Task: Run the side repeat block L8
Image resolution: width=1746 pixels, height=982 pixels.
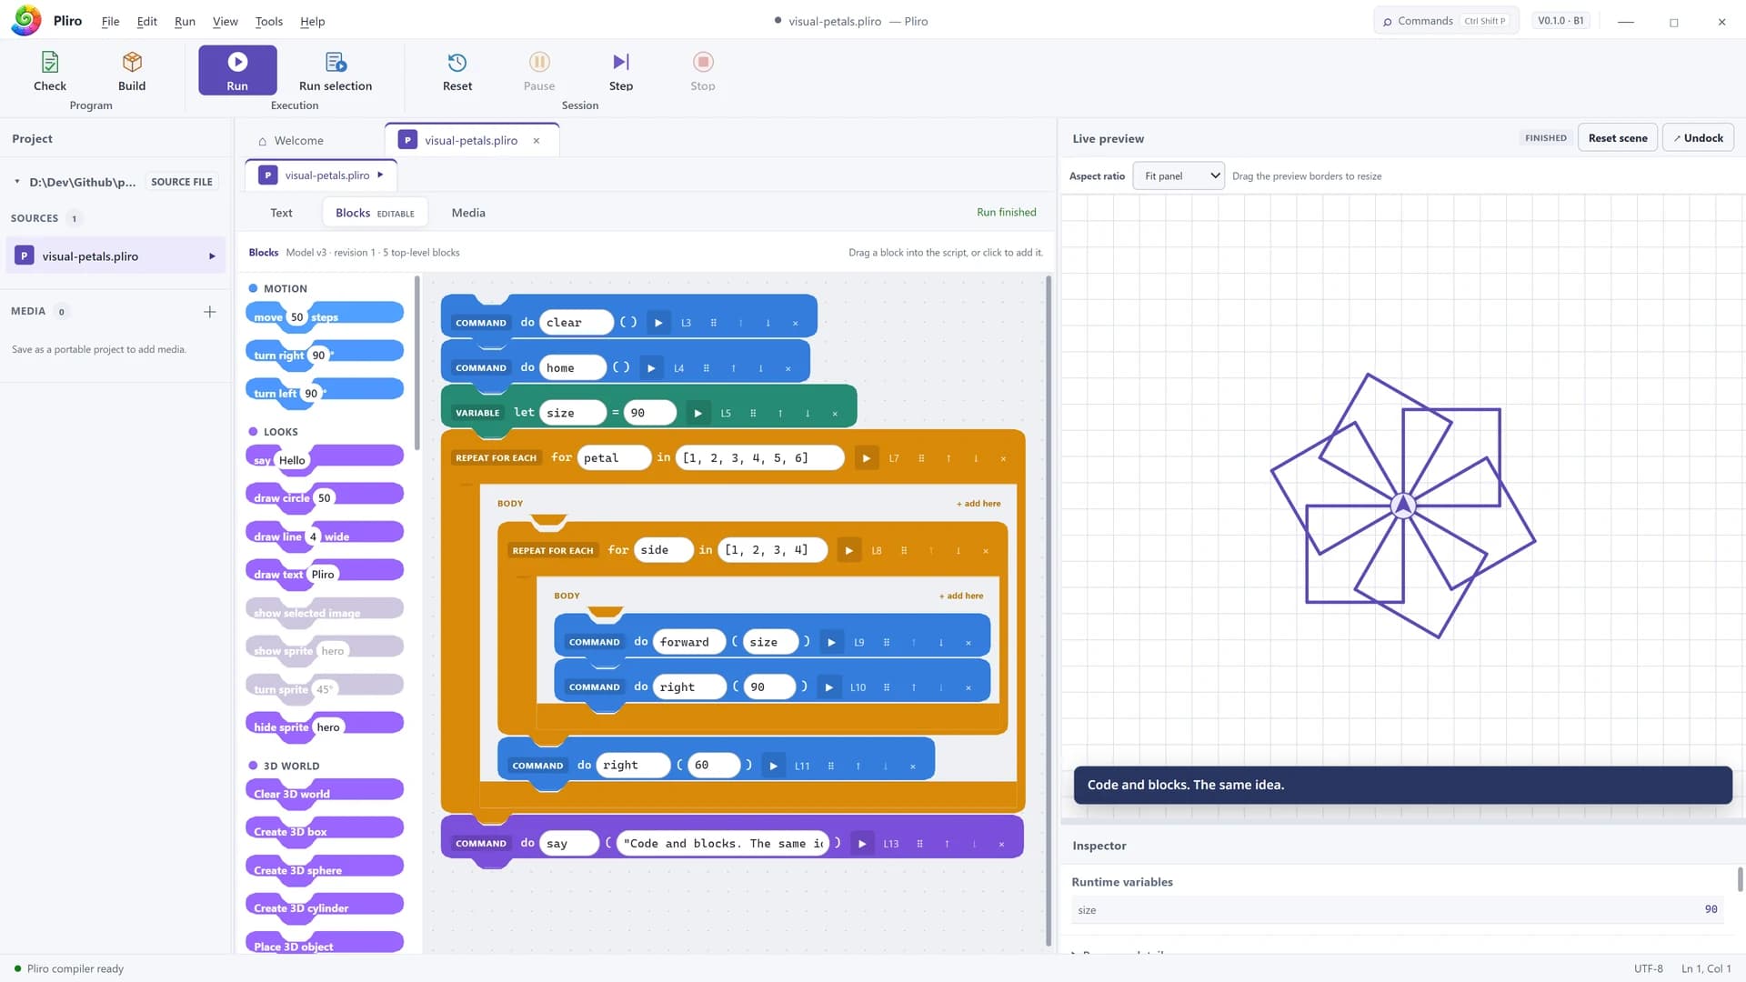Action: coord(848,550)
